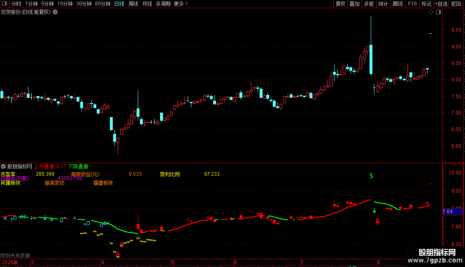Click the red B buy signal near April
Image resolution: width=465 pixels, height=267 pixels.
coord(118,254)
